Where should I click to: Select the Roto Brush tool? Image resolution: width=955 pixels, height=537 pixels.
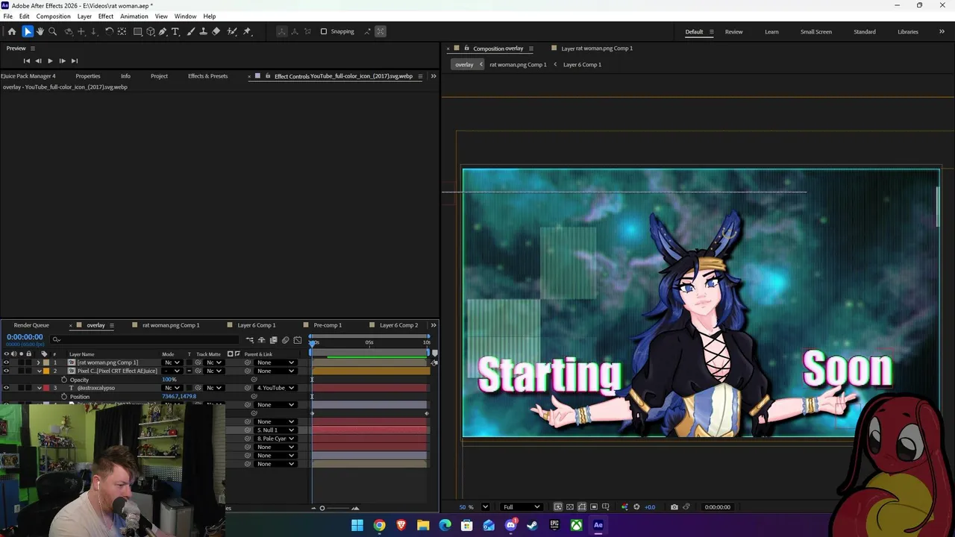(x=232, y=31)
